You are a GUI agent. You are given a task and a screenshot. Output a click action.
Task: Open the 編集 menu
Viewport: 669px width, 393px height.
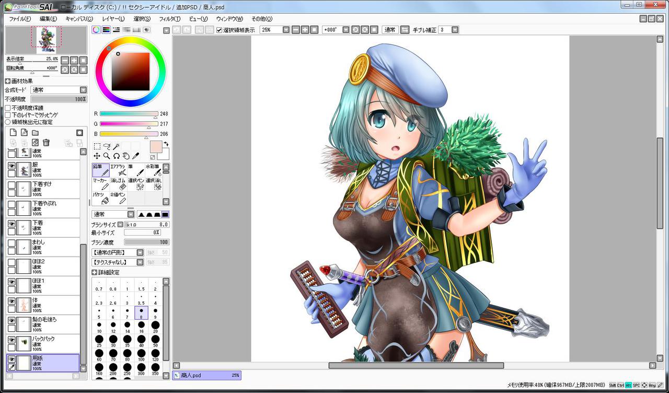[x=49, y=19]
